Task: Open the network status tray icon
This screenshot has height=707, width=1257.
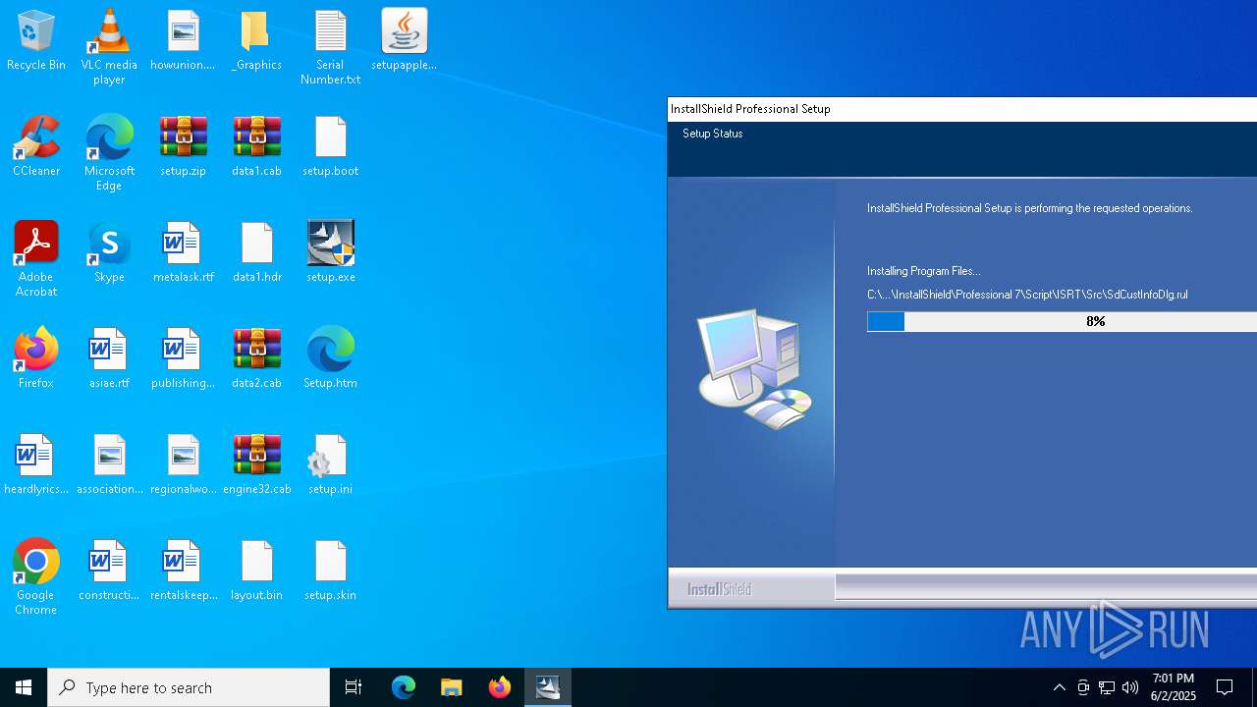Action: pyautogui.click(x=1107, y=687)
